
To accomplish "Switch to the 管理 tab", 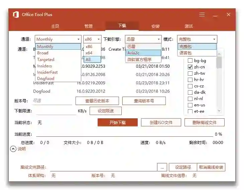I will [x=89, y=26].
